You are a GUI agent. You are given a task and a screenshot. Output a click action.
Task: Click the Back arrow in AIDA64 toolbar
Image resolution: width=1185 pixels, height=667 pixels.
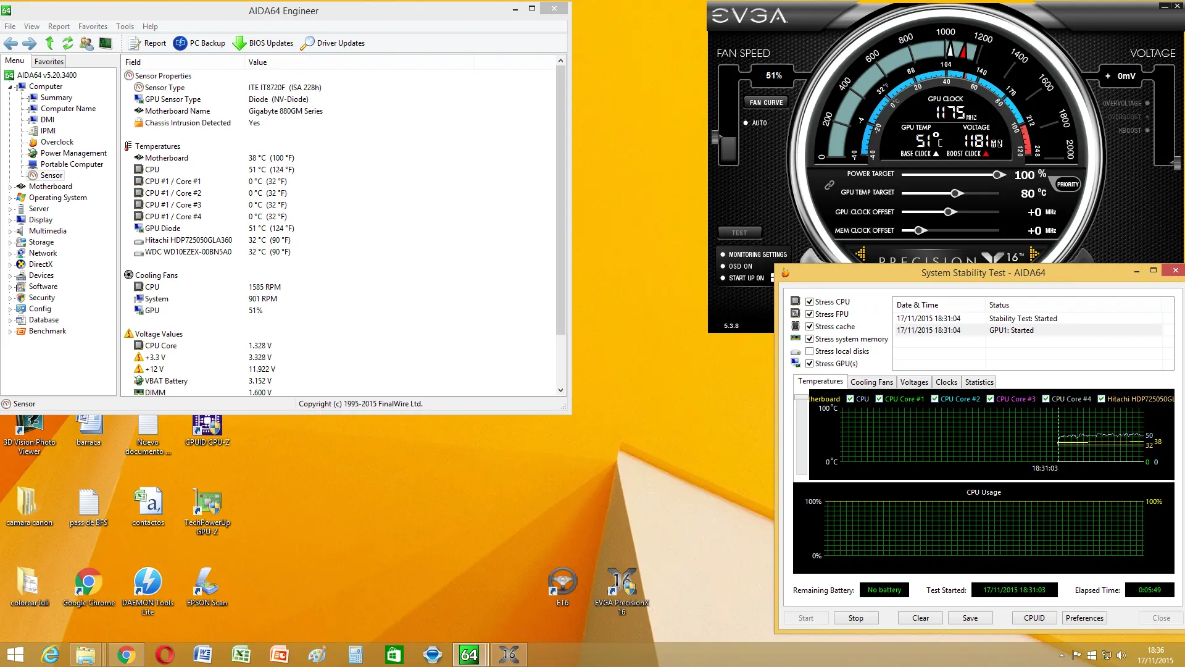tap(10, 43)
